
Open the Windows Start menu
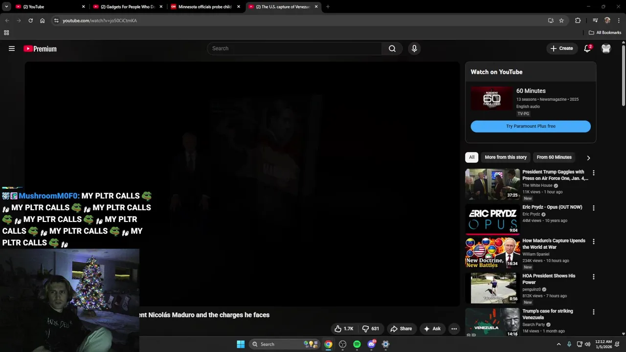pos(241,344)
